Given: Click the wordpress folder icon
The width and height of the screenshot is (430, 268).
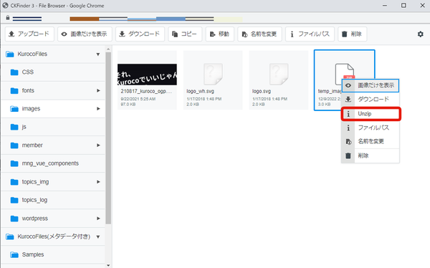Looking at the screenshot, I should [14, 219].
